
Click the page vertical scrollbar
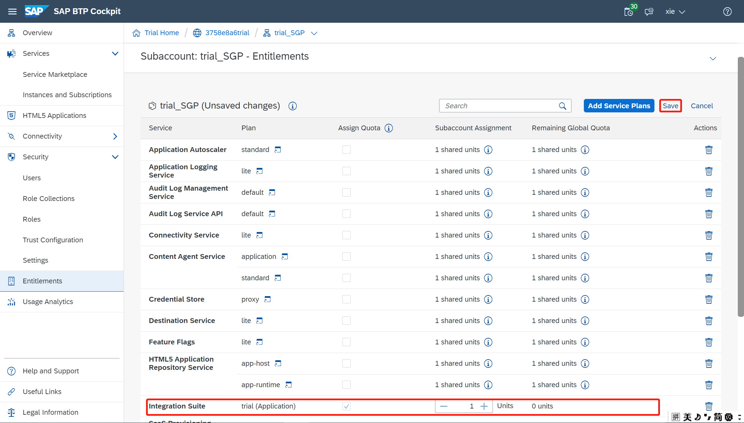(741, 187)
